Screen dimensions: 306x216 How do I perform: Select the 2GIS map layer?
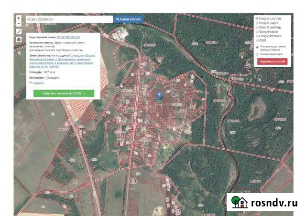pos(257,40)
